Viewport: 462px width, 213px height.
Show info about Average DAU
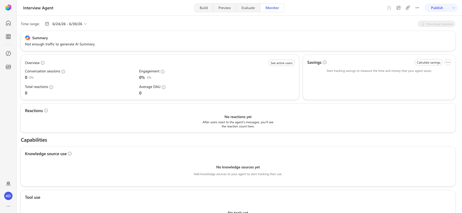coord(164,87)
